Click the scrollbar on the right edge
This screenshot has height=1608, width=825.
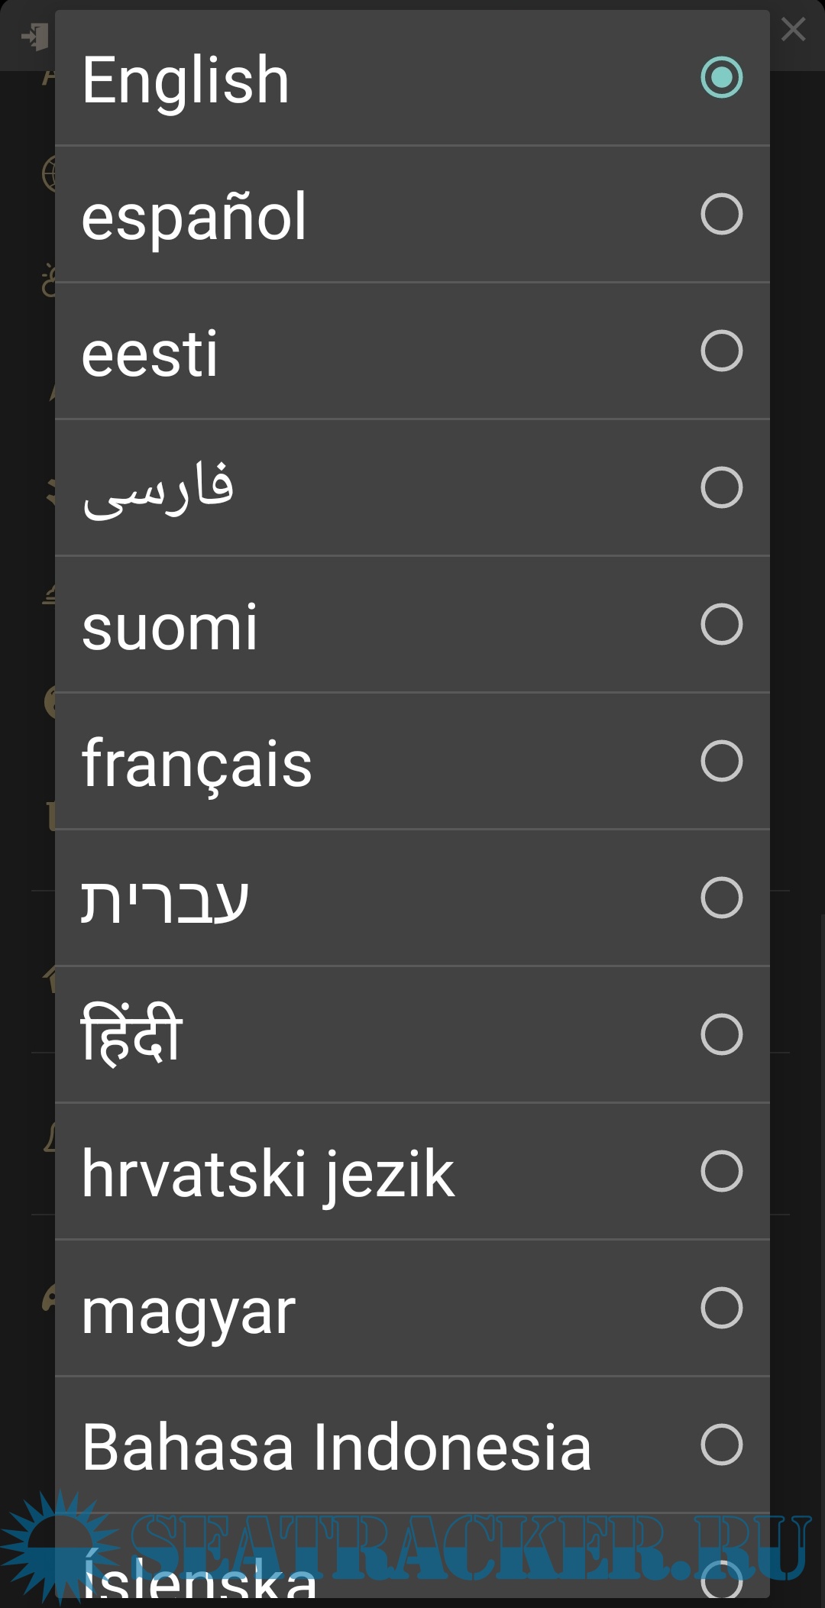tap(821, 1222)
